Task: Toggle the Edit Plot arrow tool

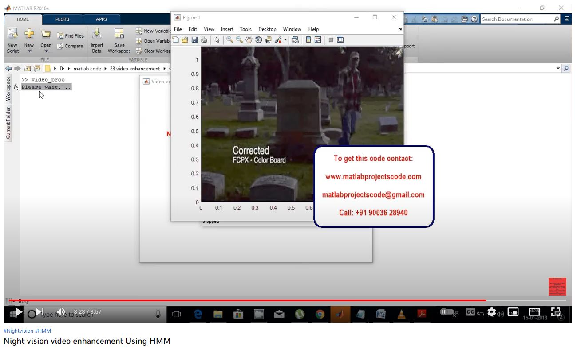Action: (217, 40)
